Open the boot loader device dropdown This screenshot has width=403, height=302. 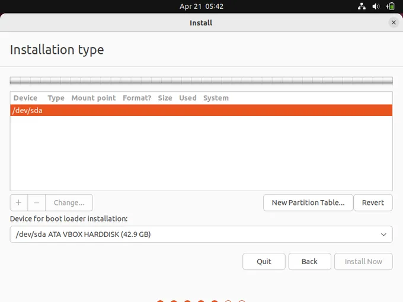pyautogui.click(x=201, y=234)
